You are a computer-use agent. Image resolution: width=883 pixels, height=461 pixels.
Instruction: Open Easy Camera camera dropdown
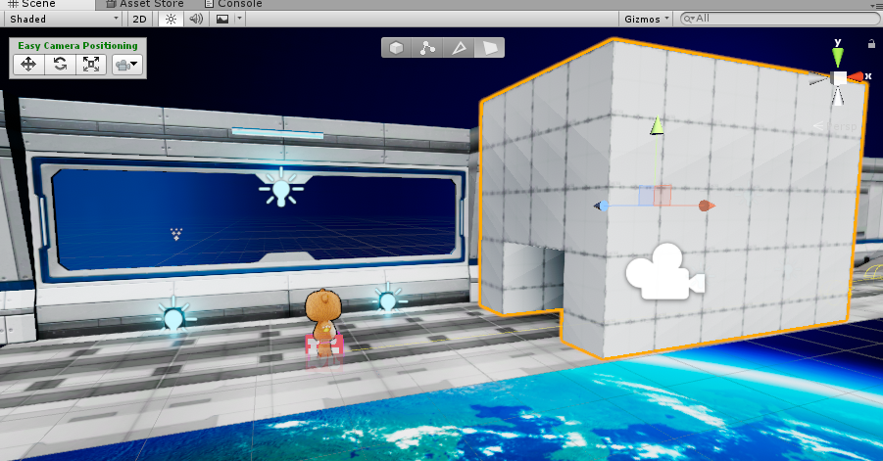[126, 65]
